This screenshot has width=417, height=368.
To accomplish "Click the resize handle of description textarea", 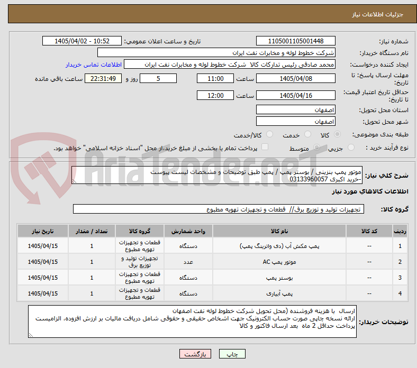I will [x=74, y=181].
